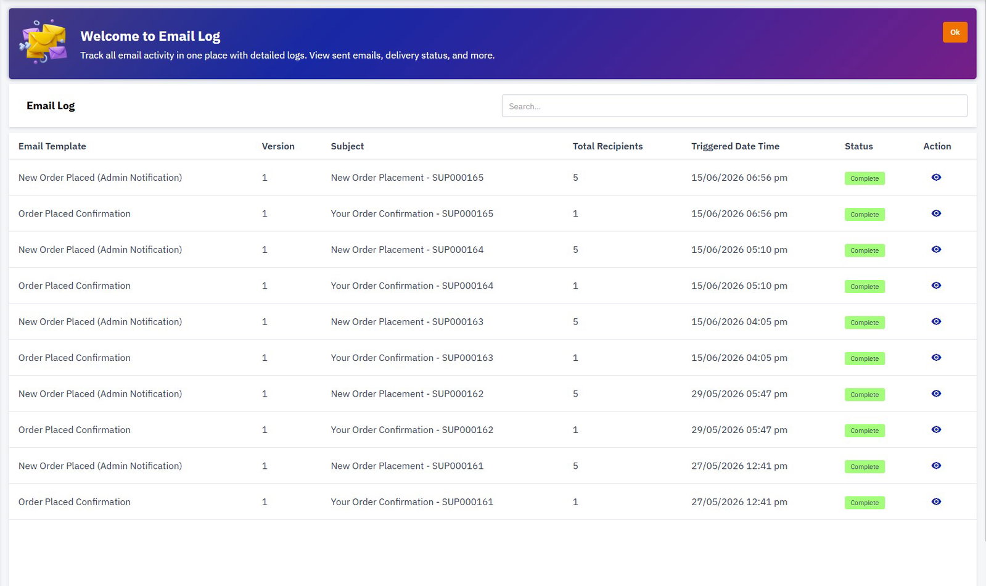Click Complete badge for Your Order Confirmation SUP000164
Screen dimensions: 986x586
865,287
